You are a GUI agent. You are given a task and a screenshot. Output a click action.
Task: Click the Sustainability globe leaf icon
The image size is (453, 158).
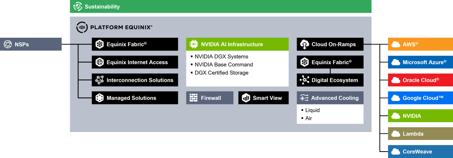(78, 6)
